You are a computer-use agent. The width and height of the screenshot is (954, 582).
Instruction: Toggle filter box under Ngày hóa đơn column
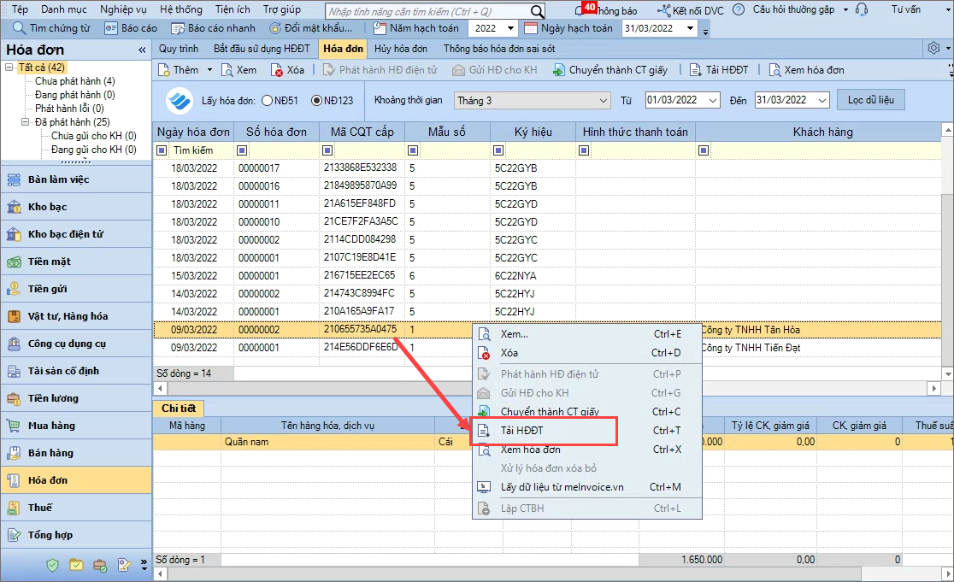pyautogui.click(x=162, y=150)
